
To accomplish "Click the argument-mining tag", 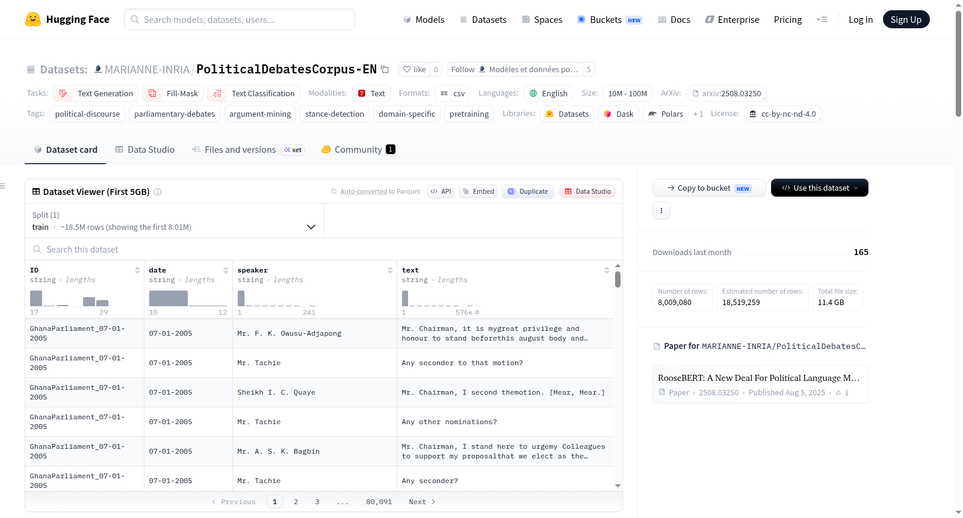I will pos(260,114).
